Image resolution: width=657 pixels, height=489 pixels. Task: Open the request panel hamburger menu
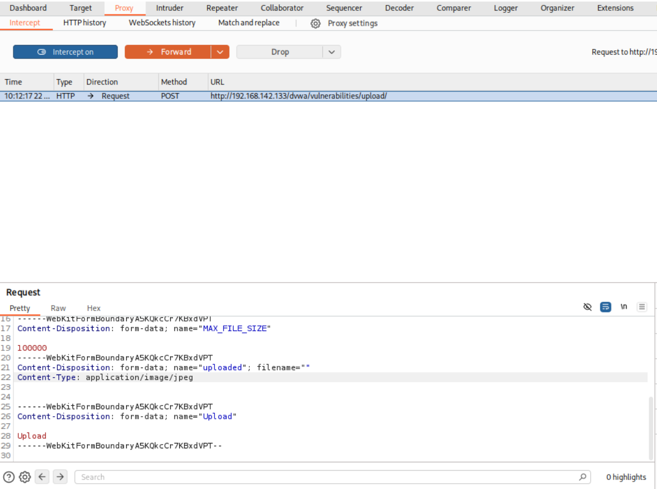pos(642,307)
